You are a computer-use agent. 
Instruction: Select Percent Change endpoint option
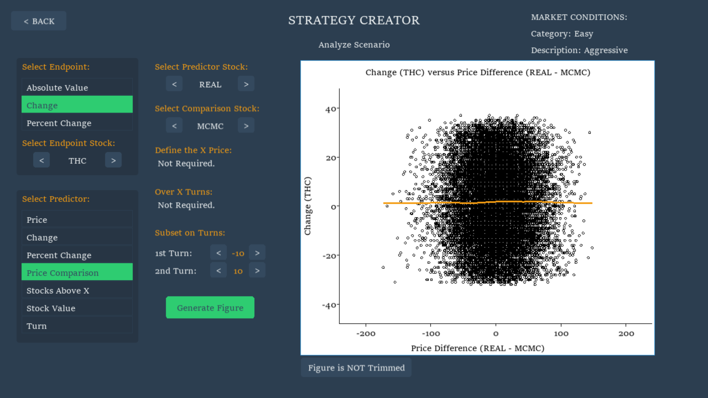coord(77,123)
